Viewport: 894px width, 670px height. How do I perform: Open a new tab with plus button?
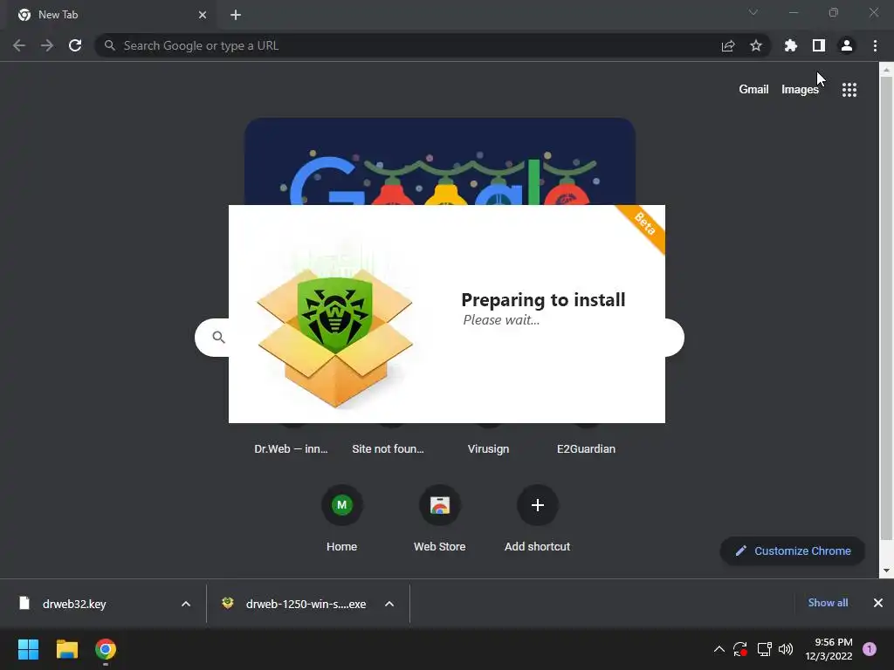pyautogui.click(x=236, y=15)
